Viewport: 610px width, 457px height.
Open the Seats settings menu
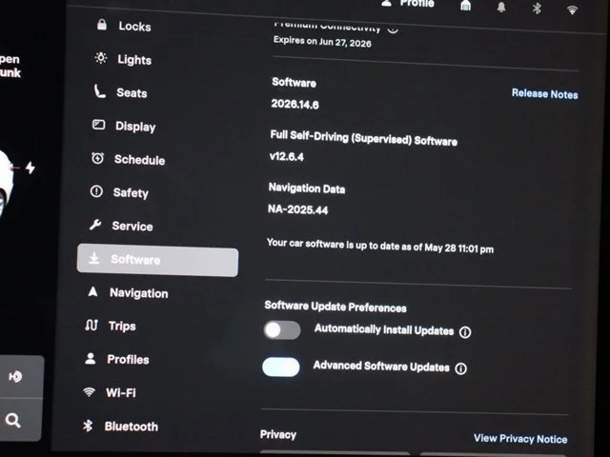pyautogui.click(x=121, y=92)
